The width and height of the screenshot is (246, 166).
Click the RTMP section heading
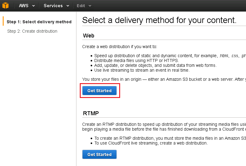coord(91,113)
